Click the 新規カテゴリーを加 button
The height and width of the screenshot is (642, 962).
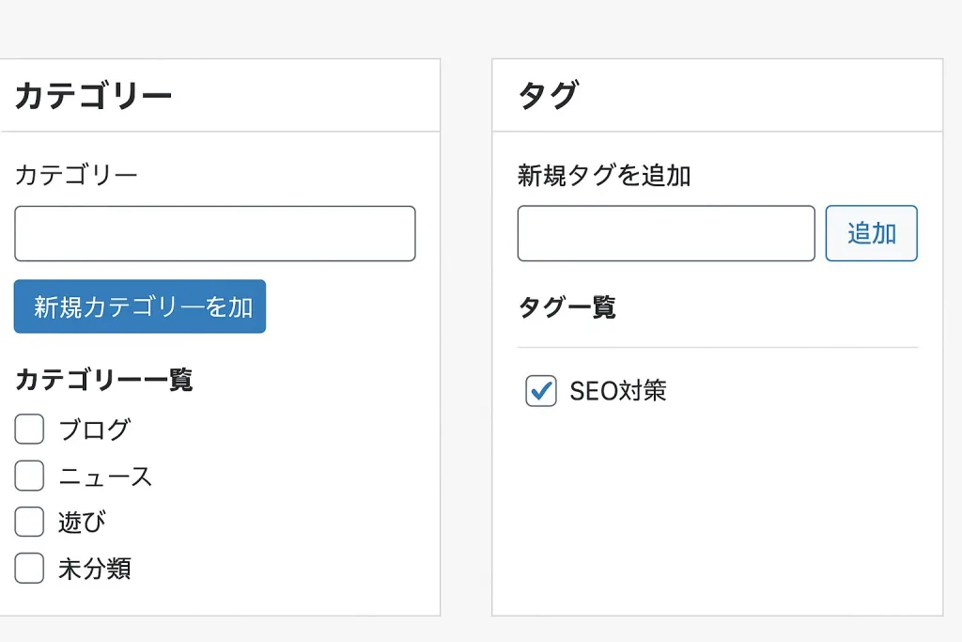tap(139, 306)
